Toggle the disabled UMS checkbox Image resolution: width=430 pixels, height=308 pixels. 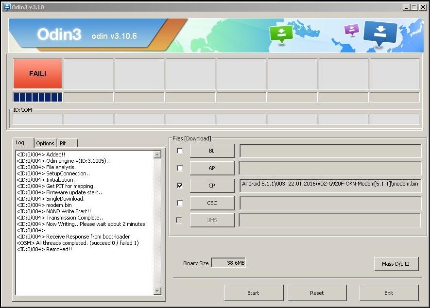179,220
